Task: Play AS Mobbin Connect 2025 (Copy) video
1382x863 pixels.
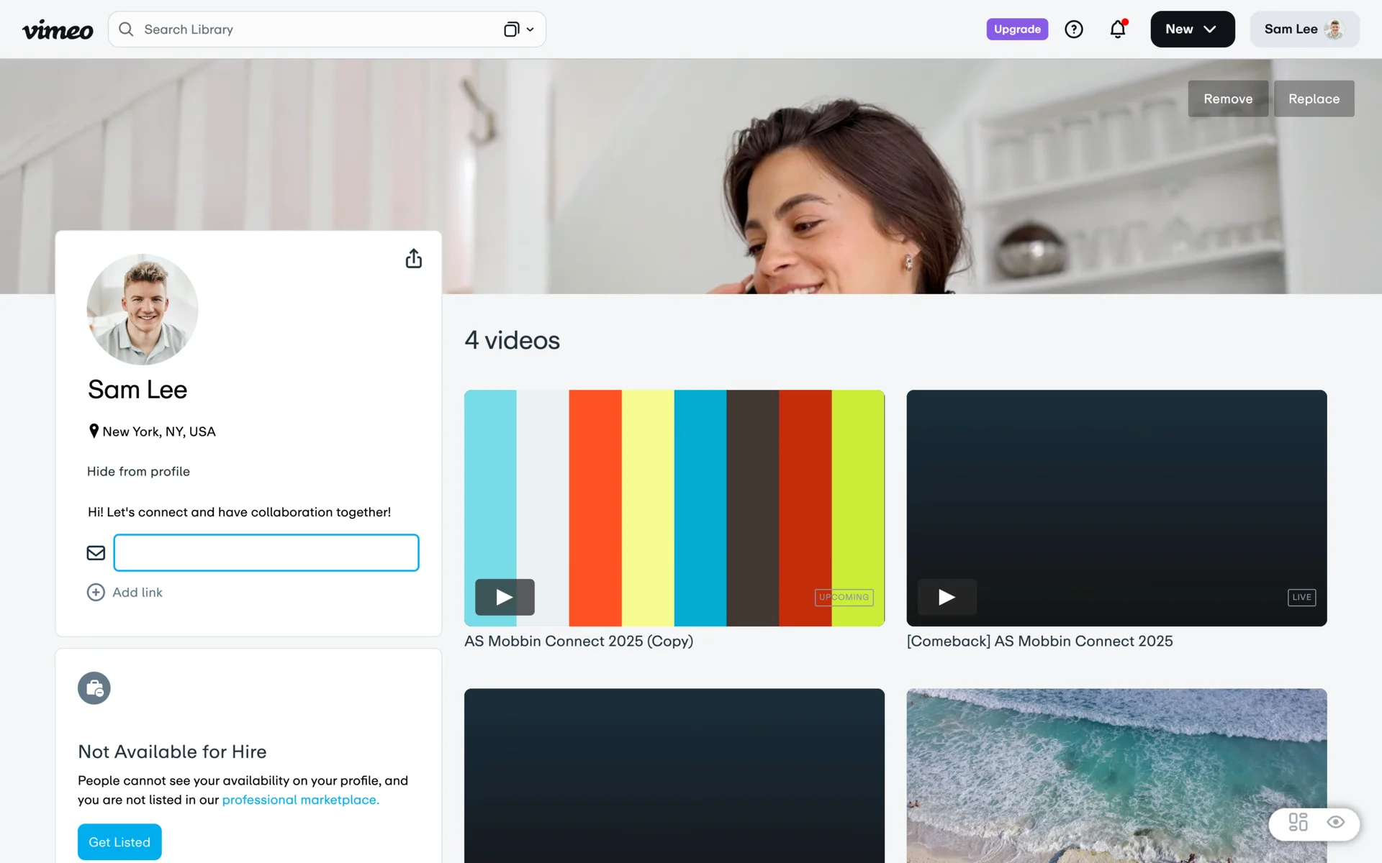Action: click(x=505, y=597)
